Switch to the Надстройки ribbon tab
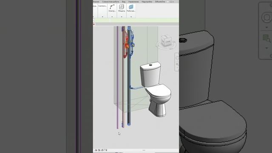Viewport: 272px width, 153px height. click(x=147, y=2)
